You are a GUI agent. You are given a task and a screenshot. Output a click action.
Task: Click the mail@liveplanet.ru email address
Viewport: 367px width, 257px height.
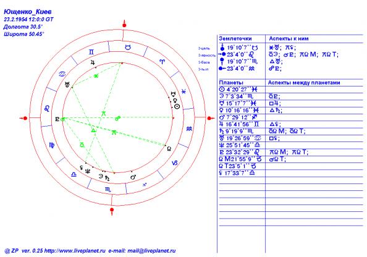(x=151, y=251)
